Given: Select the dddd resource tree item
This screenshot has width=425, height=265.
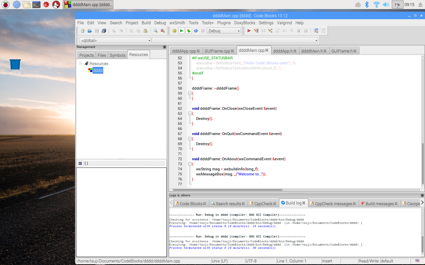Looking at the screenshot, I should [x=98, y=70].
